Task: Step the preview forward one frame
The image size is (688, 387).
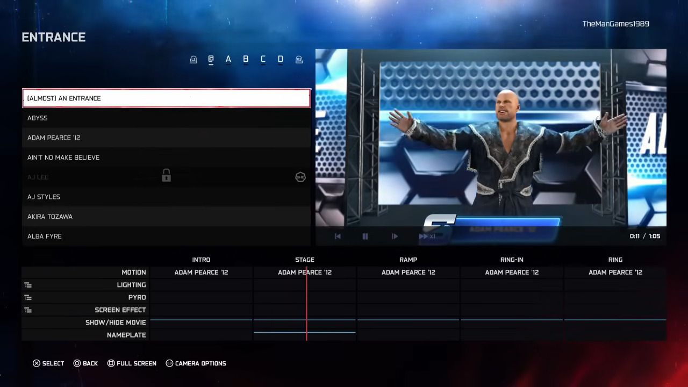Action: [395, 236]
